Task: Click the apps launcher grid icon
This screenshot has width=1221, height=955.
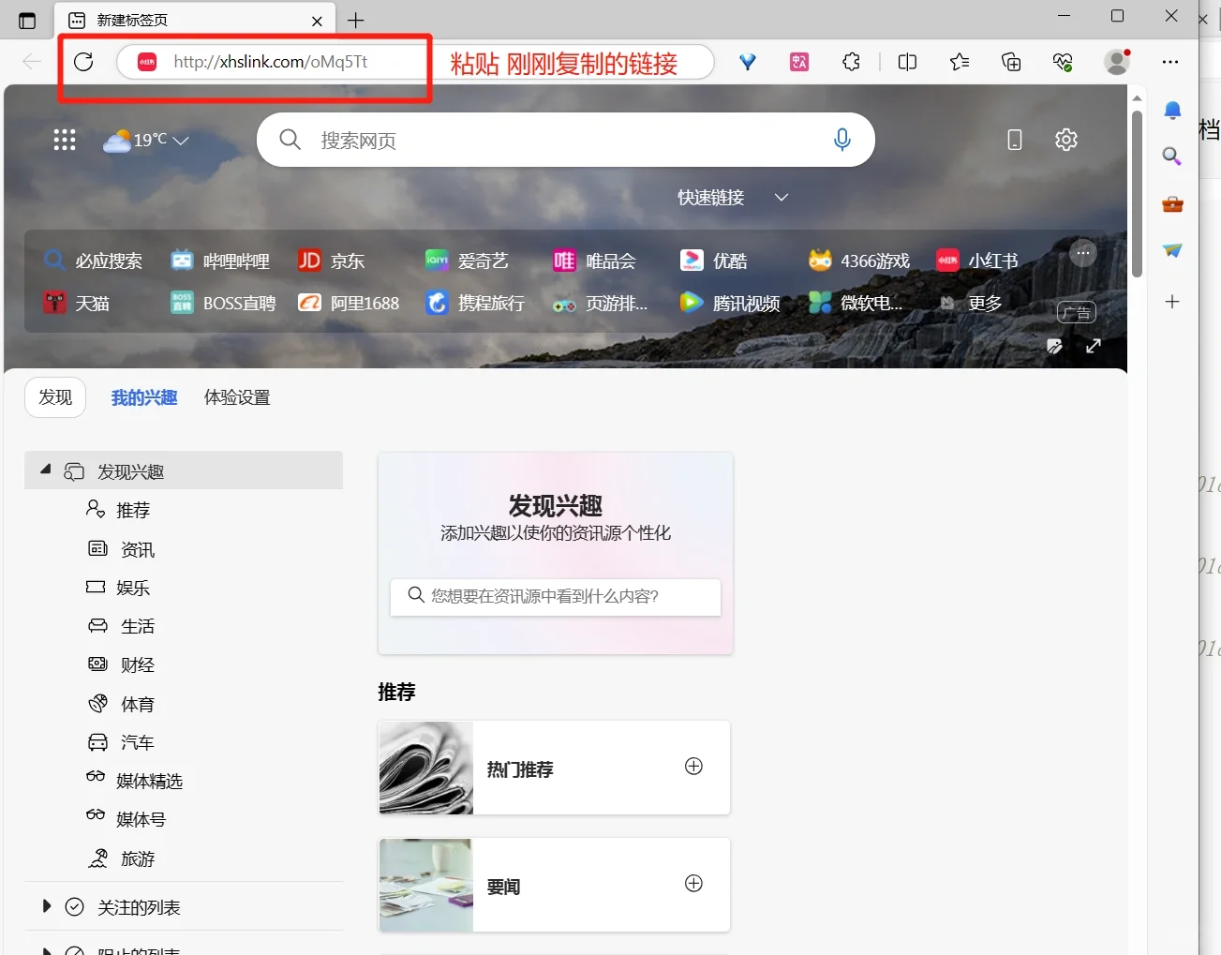Action: (x=64, y=139)
